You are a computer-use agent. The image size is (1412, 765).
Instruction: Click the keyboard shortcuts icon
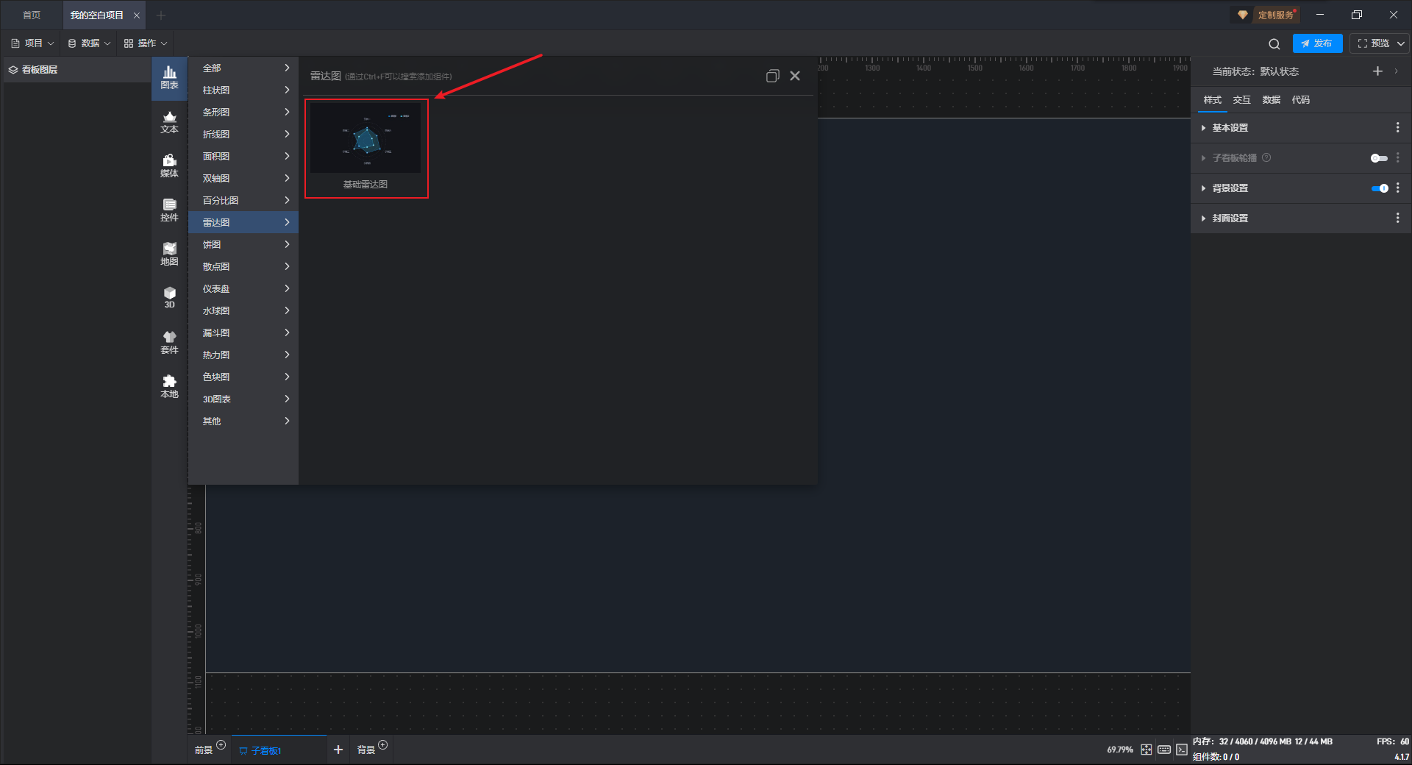1164,750
